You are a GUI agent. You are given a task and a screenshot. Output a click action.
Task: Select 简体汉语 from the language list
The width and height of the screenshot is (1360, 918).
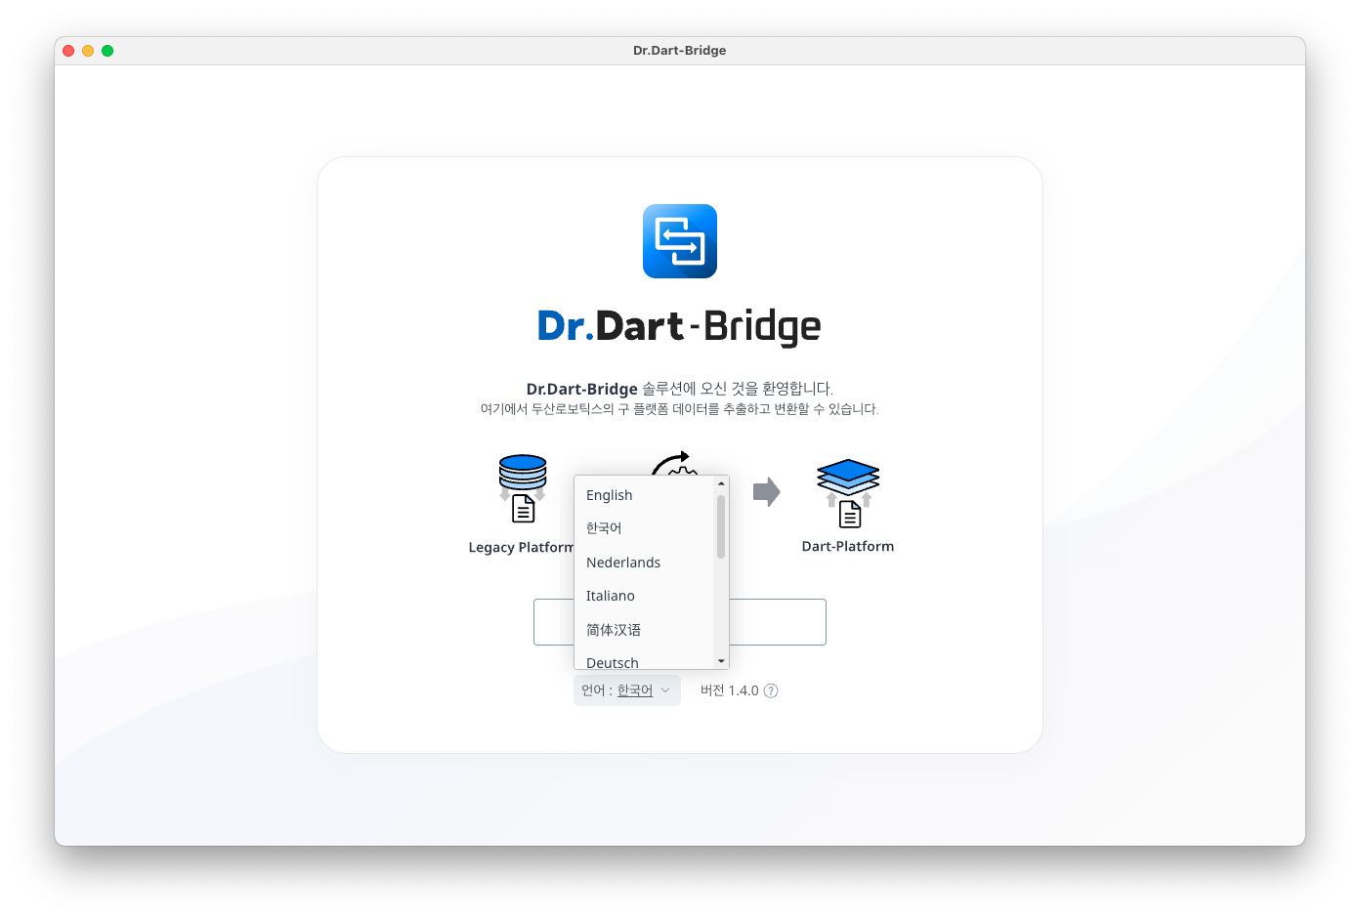click(x=644, y=630)
